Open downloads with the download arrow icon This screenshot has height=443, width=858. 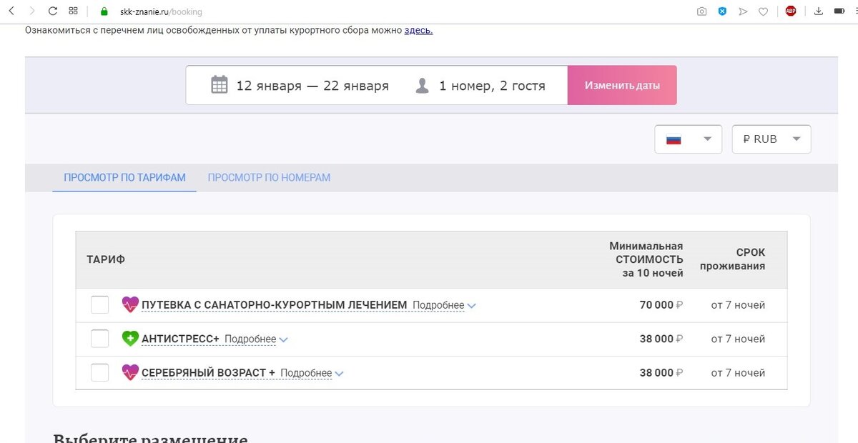817,11
